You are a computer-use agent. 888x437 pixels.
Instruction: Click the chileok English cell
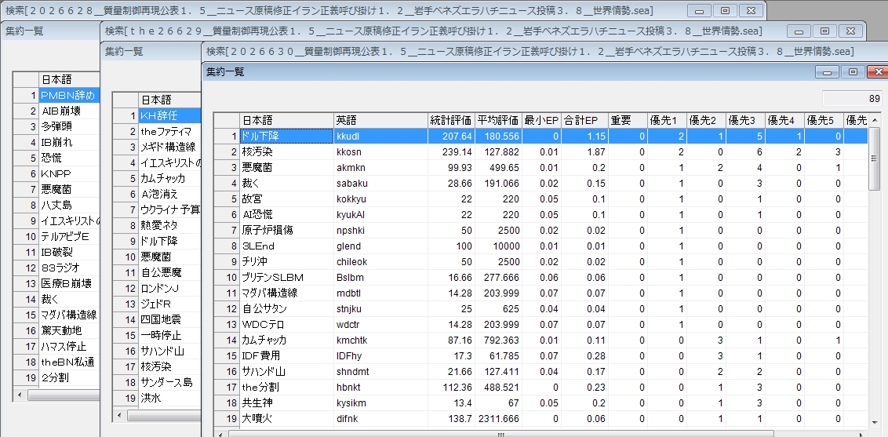tap(380, 262)
